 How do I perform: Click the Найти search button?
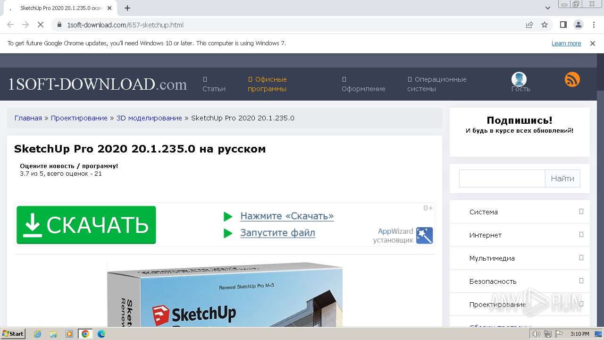(562, 178)
